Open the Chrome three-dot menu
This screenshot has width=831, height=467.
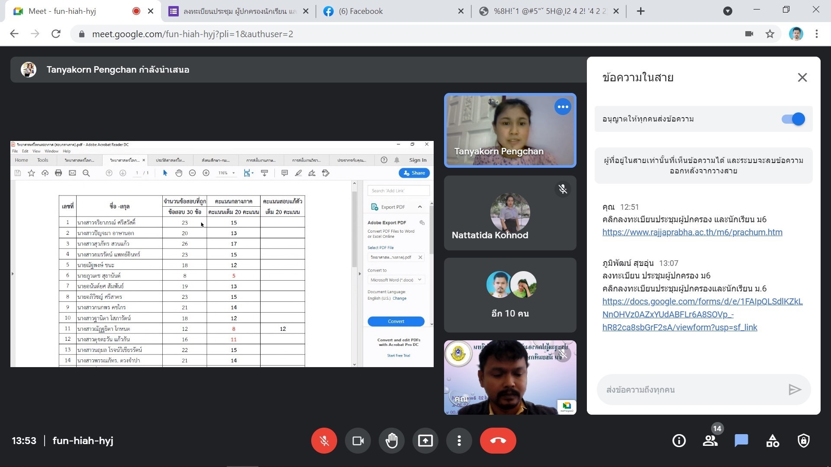(x=817, y=34)
